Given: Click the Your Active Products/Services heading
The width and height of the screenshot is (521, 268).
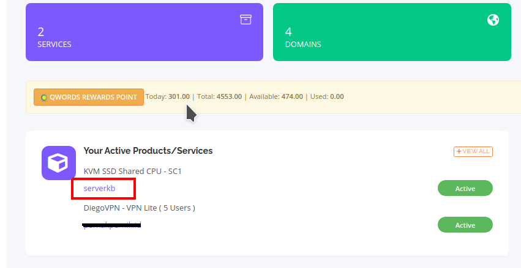Looking at the screenshot, I should (148, 150).
